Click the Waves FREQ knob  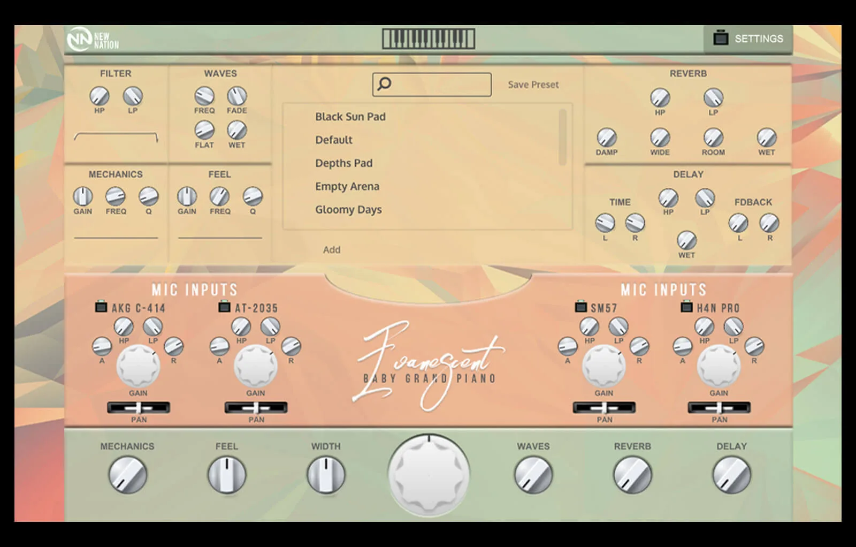pyautogui.click(x=204, y=96)
